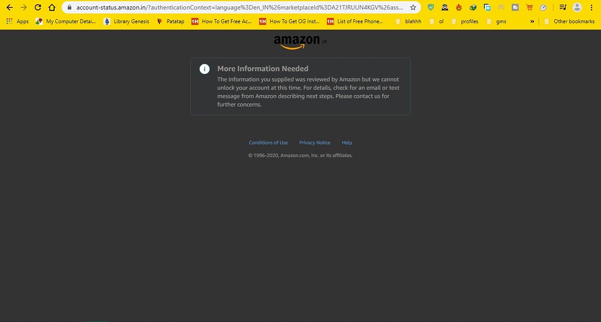Image resolution: width=601 pixels, height=322 pixels.
Task: Open the blue arrow copy extension
Action: [x=487, y=8]
